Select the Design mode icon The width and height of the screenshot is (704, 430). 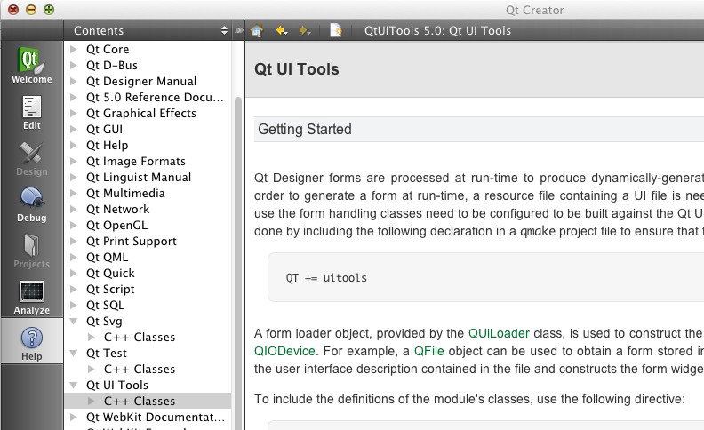coord(32,159)
